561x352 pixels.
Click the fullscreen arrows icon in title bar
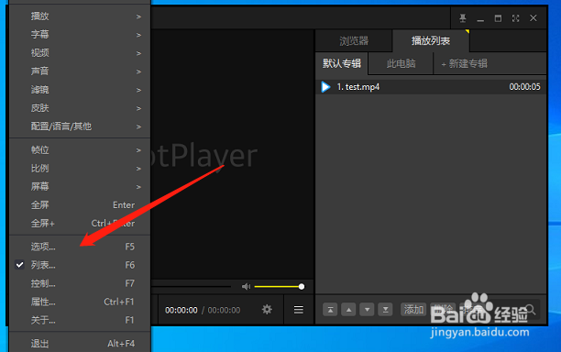pyautogui.click(x=515, y=18)
